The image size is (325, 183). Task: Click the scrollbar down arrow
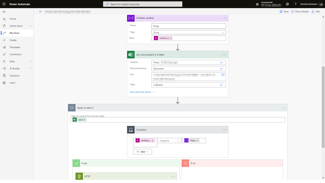pos(323,178)
